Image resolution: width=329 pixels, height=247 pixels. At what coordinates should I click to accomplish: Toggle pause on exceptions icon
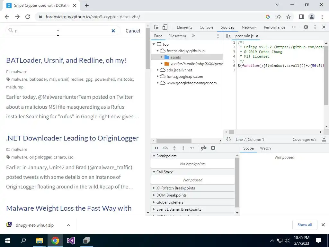[213, 148]
